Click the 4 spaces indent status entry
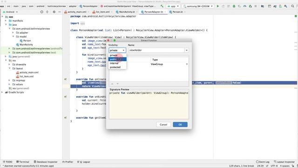This screenshot has height=168, width=298. click(284, 166)
